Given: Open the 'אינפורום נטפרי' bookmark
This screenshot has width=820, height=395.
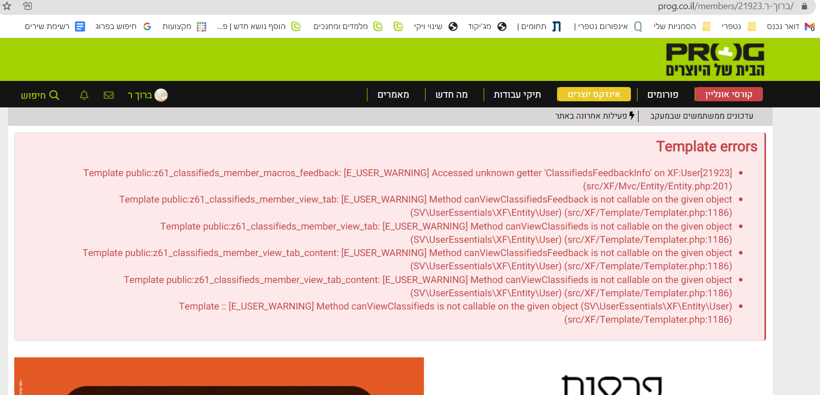Looking at the screenshot, I should click(x=608, y=26).
